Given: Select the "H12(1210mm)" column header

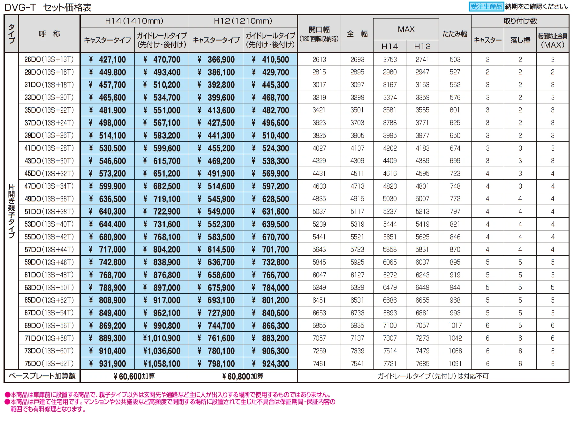Looking at the screenshot, I should [243, 21].
